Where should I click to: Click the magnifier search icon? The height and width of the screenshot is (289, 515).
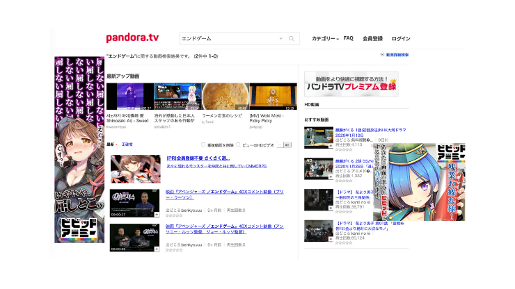292,39
